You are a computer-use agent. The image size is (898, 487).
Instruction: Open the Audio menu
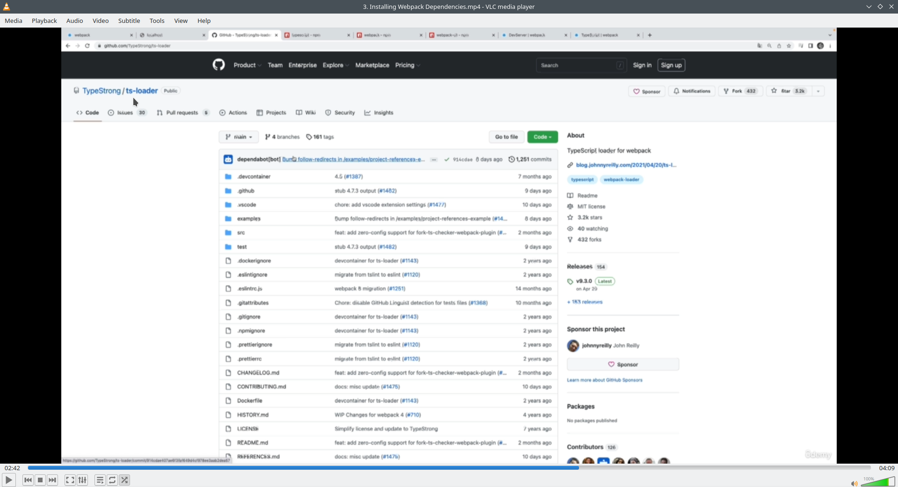[x=75, y=21]
